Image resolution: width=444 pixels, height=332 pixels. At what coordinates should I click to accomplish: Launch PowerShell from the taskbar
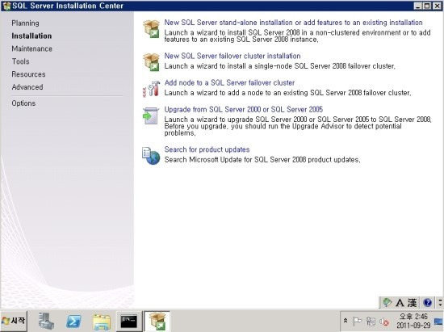tap(73, 321)
